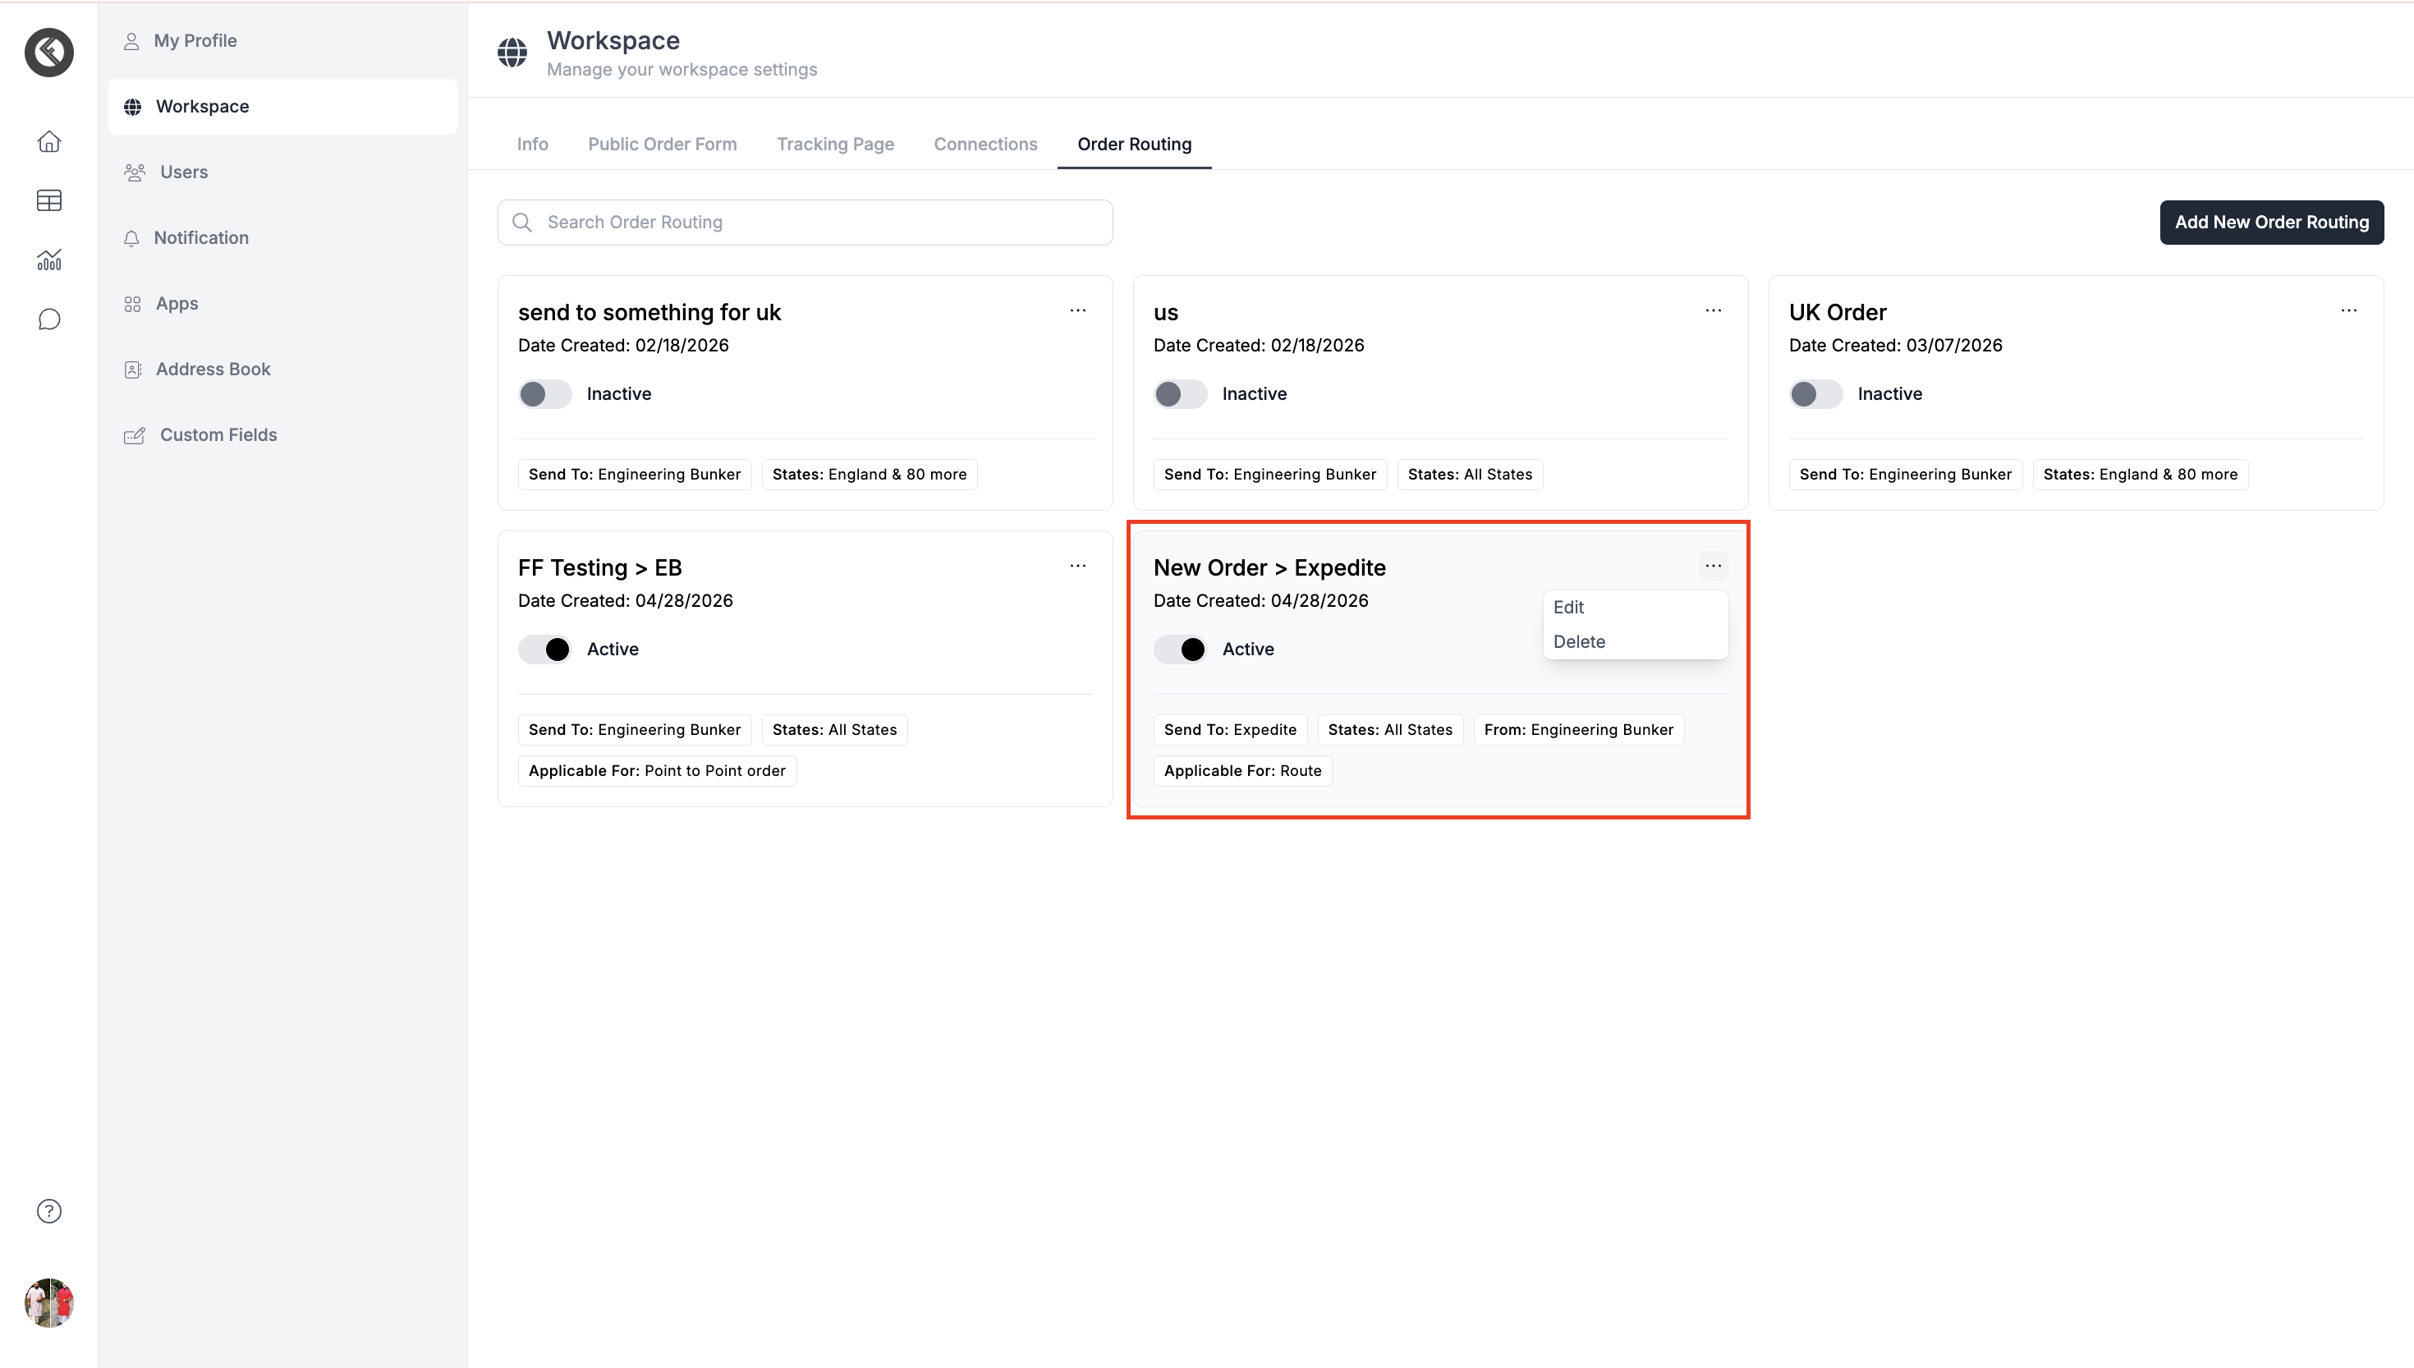
Task: Open the analytics chart icon in left rail
Action: pyautogui.click(x=48, y=260)
